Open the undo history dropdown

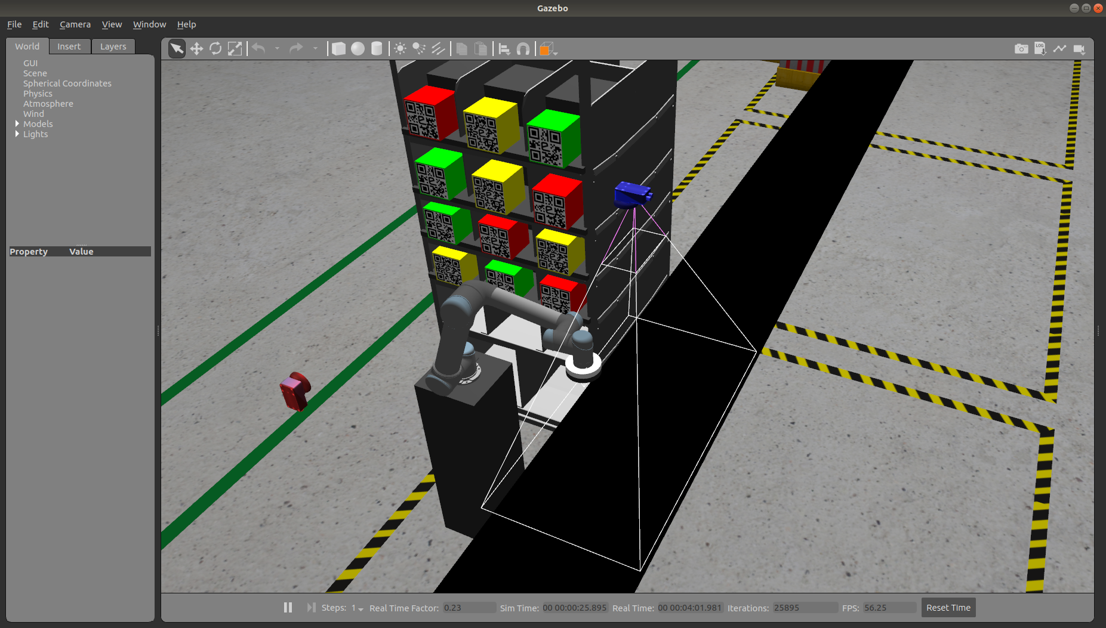click(x=277, y=48)
